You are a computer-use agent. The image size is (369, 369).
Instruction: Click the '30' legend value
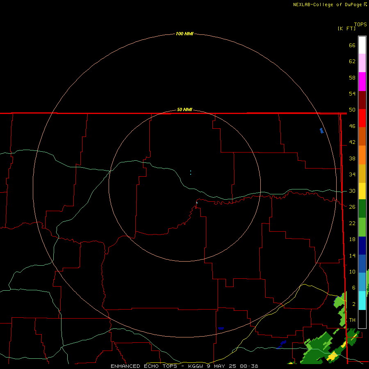(352, 191)
